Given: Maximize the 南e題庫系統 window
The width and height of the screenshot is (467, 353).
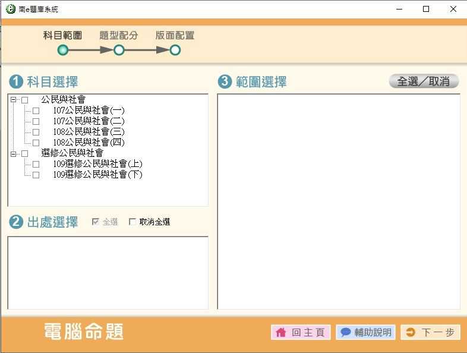Looking at the screenshot, I should point(426,10).
